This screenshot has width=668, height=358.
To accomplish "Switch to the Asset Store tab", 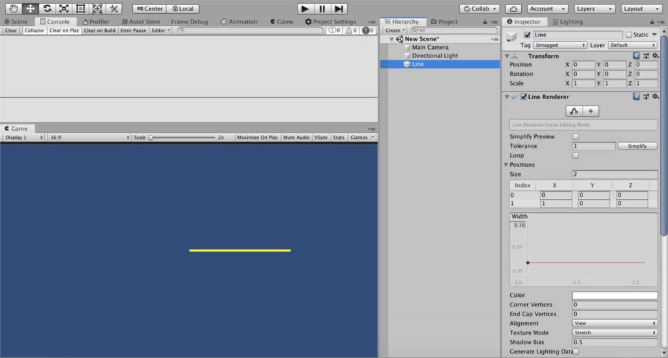I will click(x=141, y=22).
